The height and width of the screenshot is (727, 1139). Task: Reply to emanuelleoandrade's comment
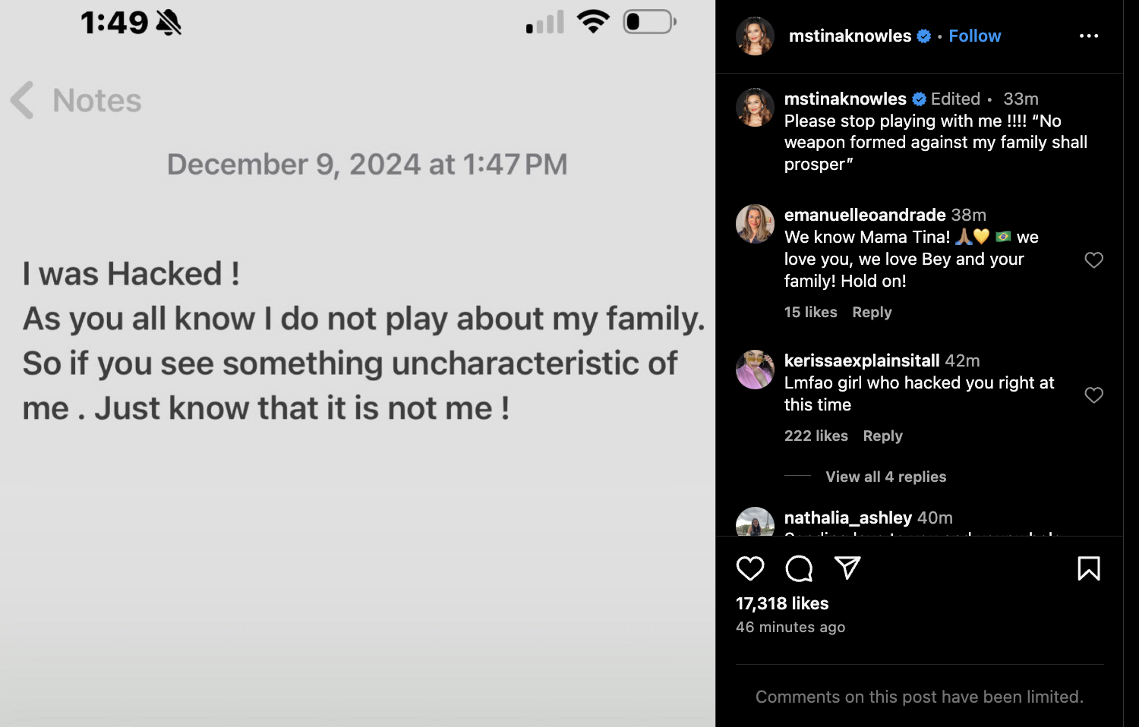click(872, 312)
